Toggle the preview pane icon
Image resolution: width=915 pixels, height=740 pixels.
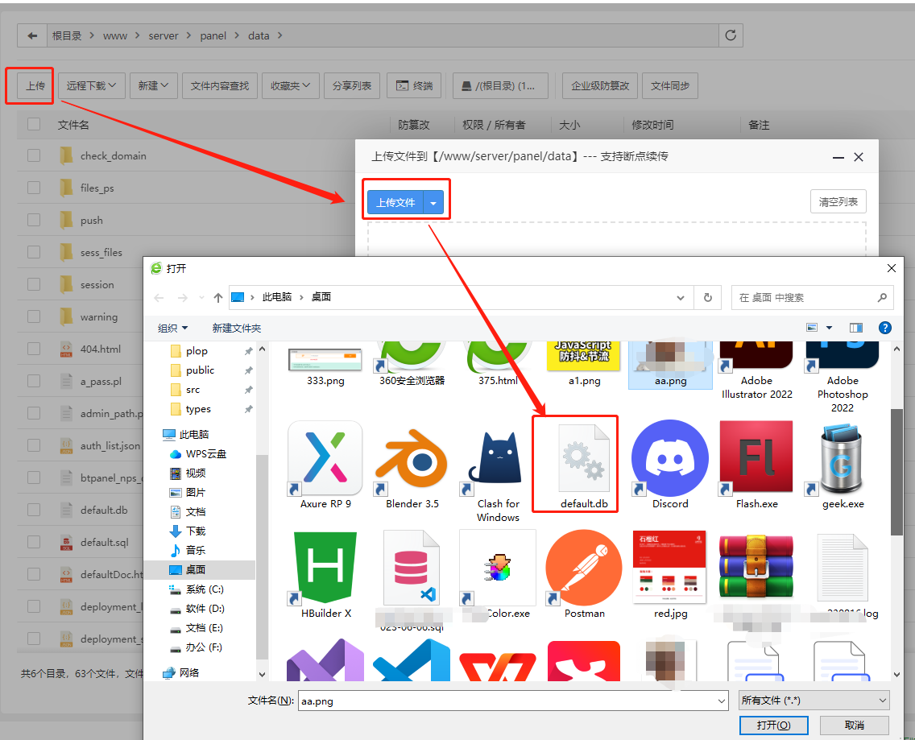pos(855,328)
